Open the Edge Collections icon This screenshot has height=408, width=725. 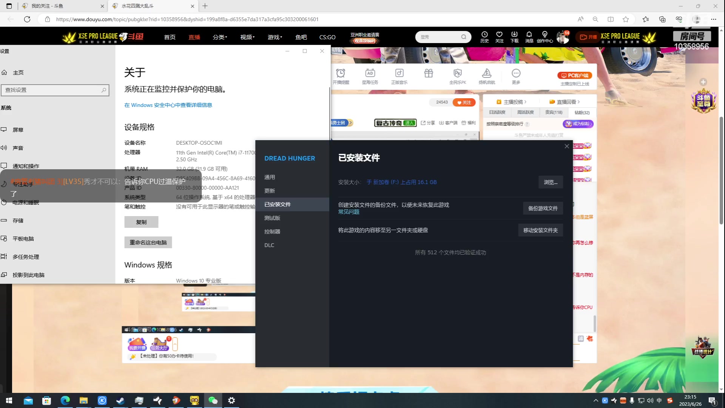tap(662, 19)
